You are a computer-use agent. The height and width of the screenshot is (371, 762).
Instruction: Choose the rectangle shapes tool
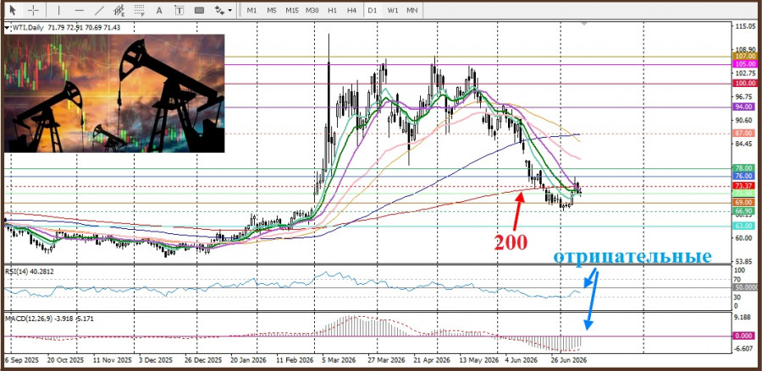(199, 9)
